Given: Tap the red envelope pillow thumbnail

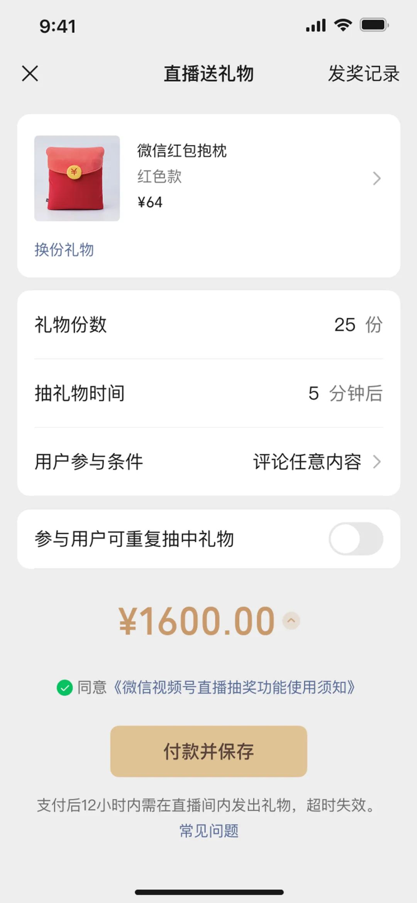Looking at the screenshot, I should [x=77, y=178].
